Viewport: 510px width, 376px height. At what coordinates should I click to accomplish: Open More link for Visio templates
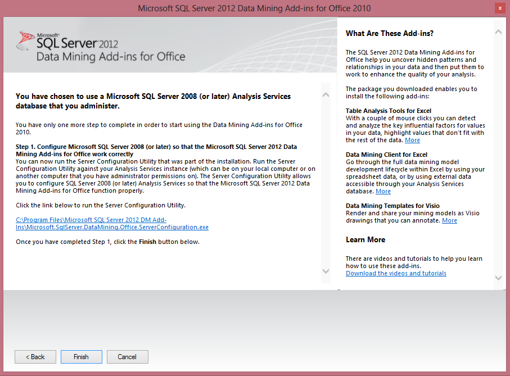(449, 221)
